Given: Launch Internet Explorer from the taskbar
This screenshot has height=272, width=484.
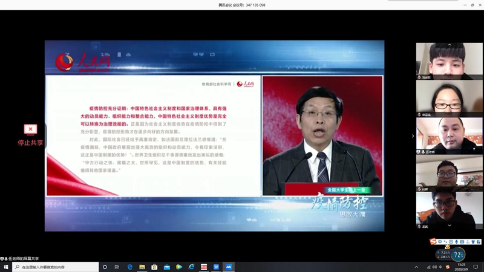Looking at the screenshot, I should (191, 267).
